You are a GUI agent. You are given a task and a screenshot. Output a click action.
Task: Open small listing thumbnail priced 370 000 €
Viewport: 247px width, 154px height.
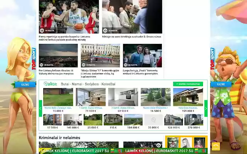pyautogui.click(x=194, y=120)
